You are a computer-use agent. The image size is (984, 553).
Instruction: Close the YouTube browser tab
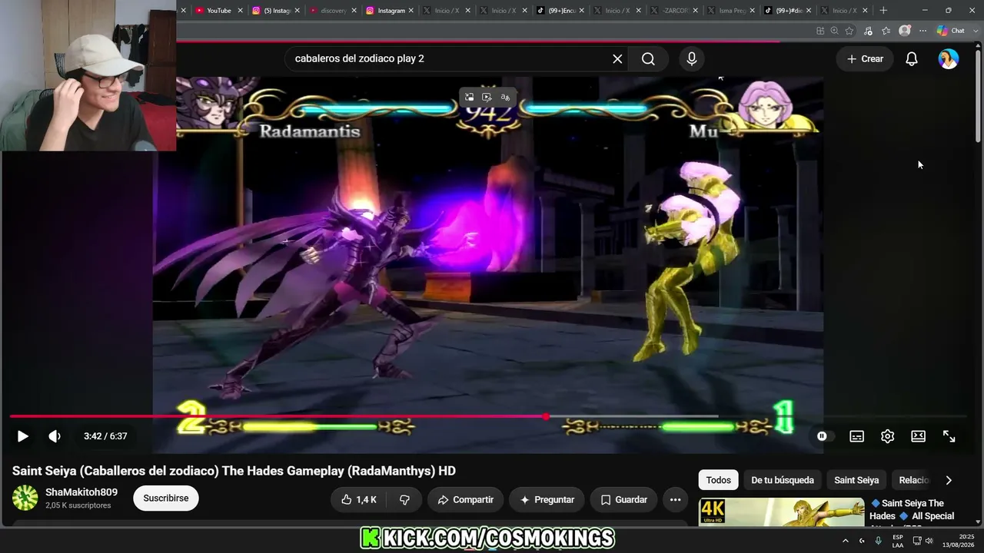click(240, 11)
